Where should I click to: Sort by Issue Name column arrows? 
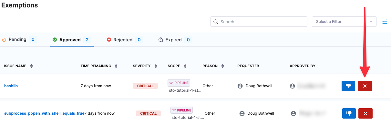click(31, 66)
